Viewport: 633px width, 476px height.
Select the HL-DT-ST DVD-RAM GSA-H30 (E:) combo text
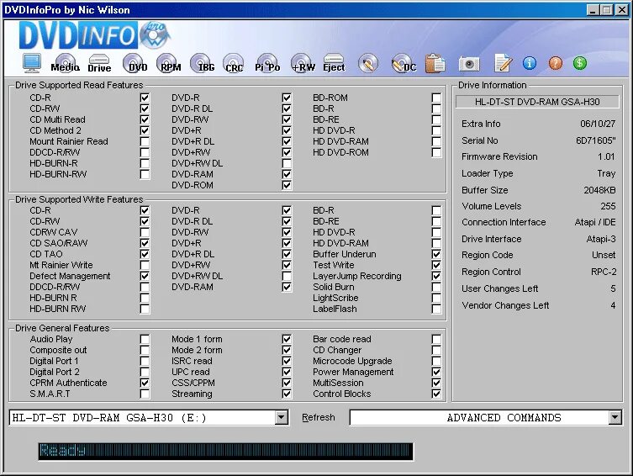[x=109, y=417]
